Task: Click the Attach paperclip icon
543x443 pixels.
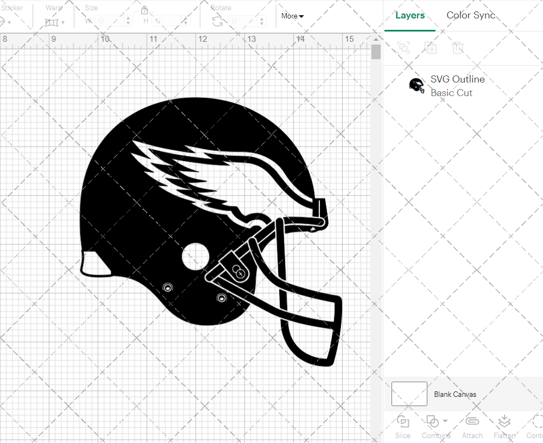Action: point(472,422)
